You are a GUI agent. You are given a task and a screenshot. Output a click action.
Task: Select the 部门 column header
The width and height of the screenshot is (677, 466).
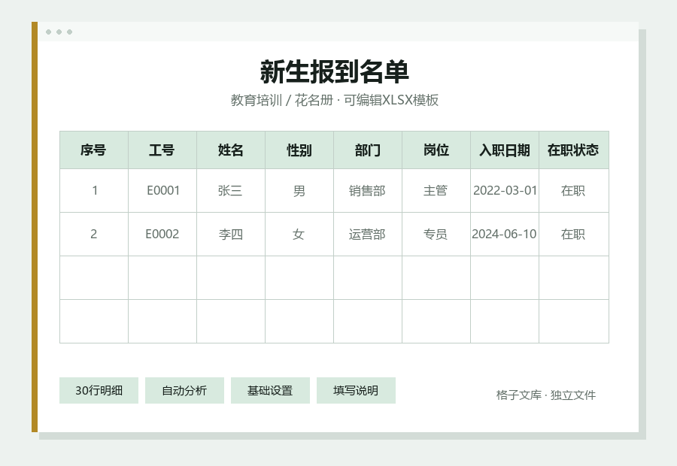[368, 150]
